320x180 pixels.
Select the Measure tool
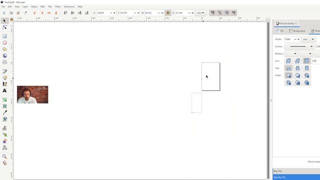point(4,163)
